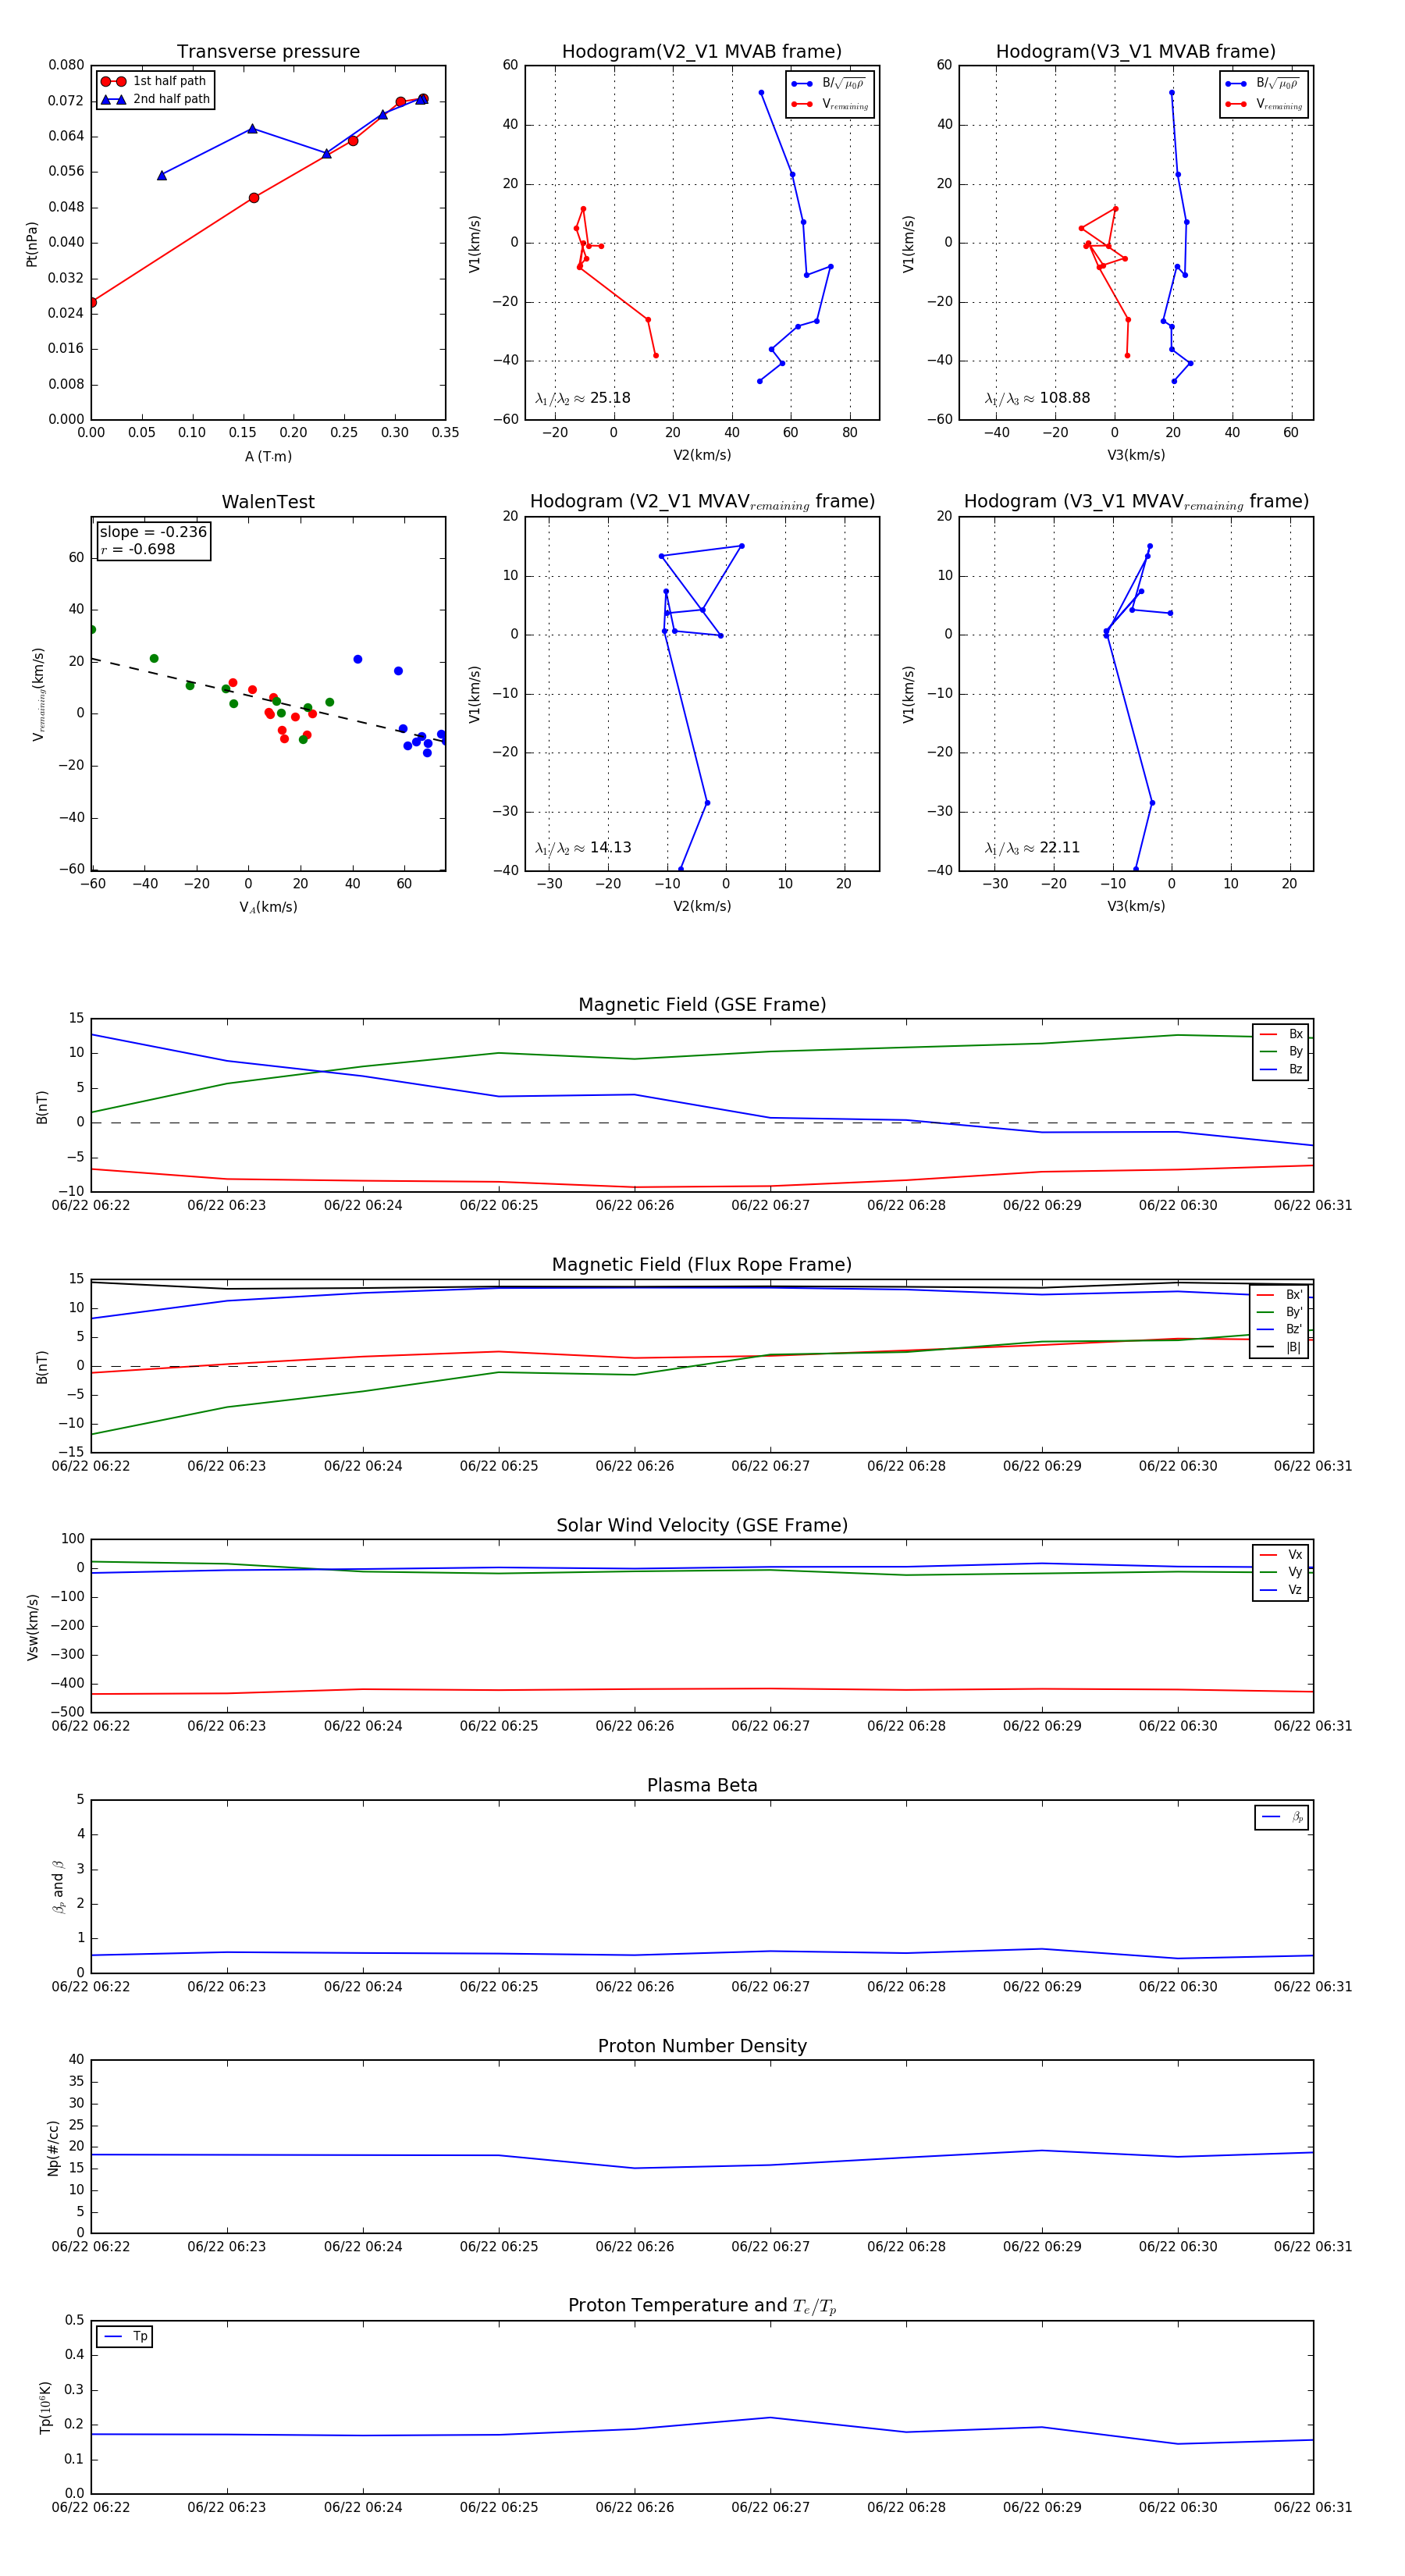Image resolution: width=1405 pixels, height=2576 pixels.
Task: Select "Bz'" legend entry in Flux Rope panel
Action: [1280, 1329]
